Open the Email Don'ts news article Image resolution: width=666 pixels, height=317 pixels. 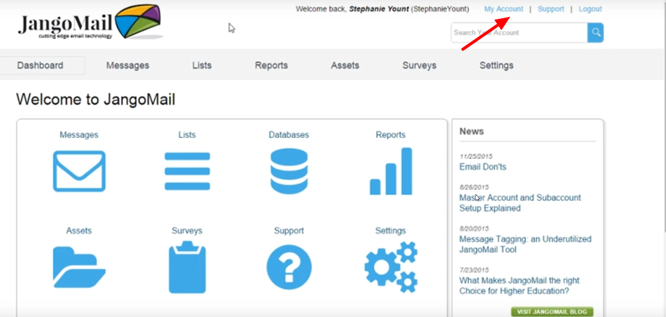483,167
